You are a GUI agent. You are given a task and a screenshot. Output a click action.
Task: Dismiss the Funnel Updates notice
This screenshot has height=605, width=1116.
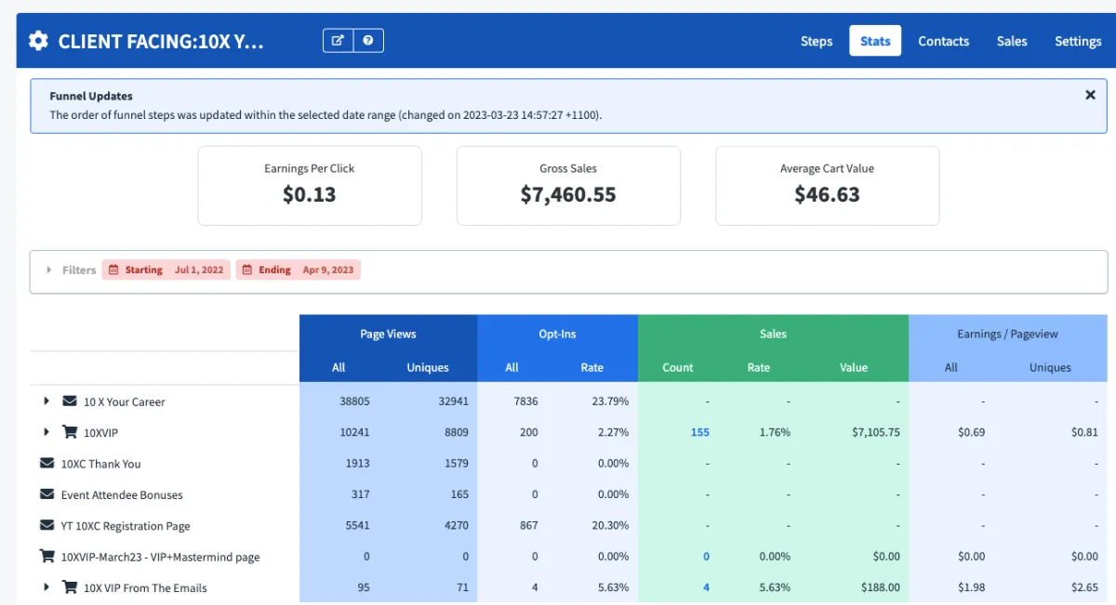(1090, 95)
